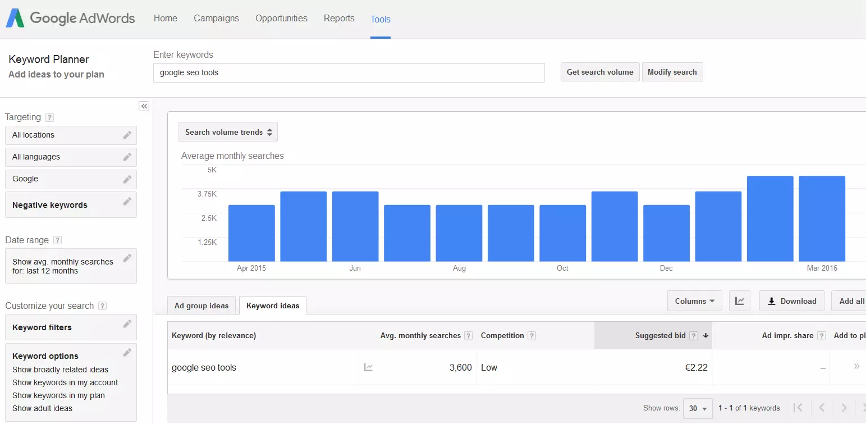The height and width of the screenshot is (424, 866).
Task: Click the help icon for Ad impr. share
Action: [x=822, y=336]
